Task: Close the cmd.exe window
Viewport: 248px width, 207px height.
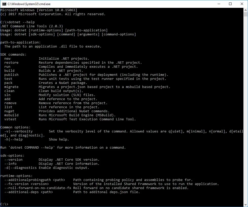Action: coord(242,4)
